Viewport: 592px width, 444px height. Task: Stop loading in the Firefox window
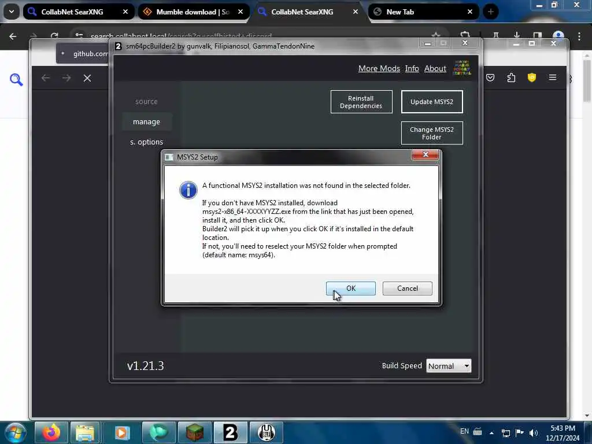pyautogui.click(x=87, y=78)
